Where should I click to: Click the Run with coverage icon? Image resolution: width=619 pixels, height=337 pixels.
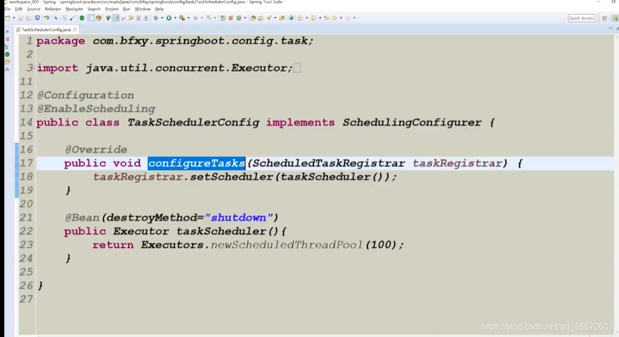tap(182, 18)
